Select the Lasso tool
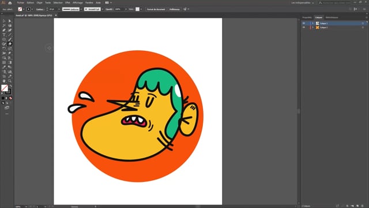369x208 pixels. [10, 25]
